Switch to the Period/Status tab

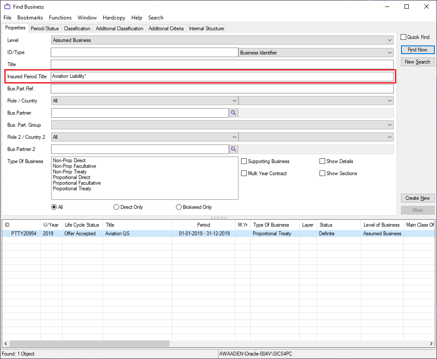coord(45,29)
